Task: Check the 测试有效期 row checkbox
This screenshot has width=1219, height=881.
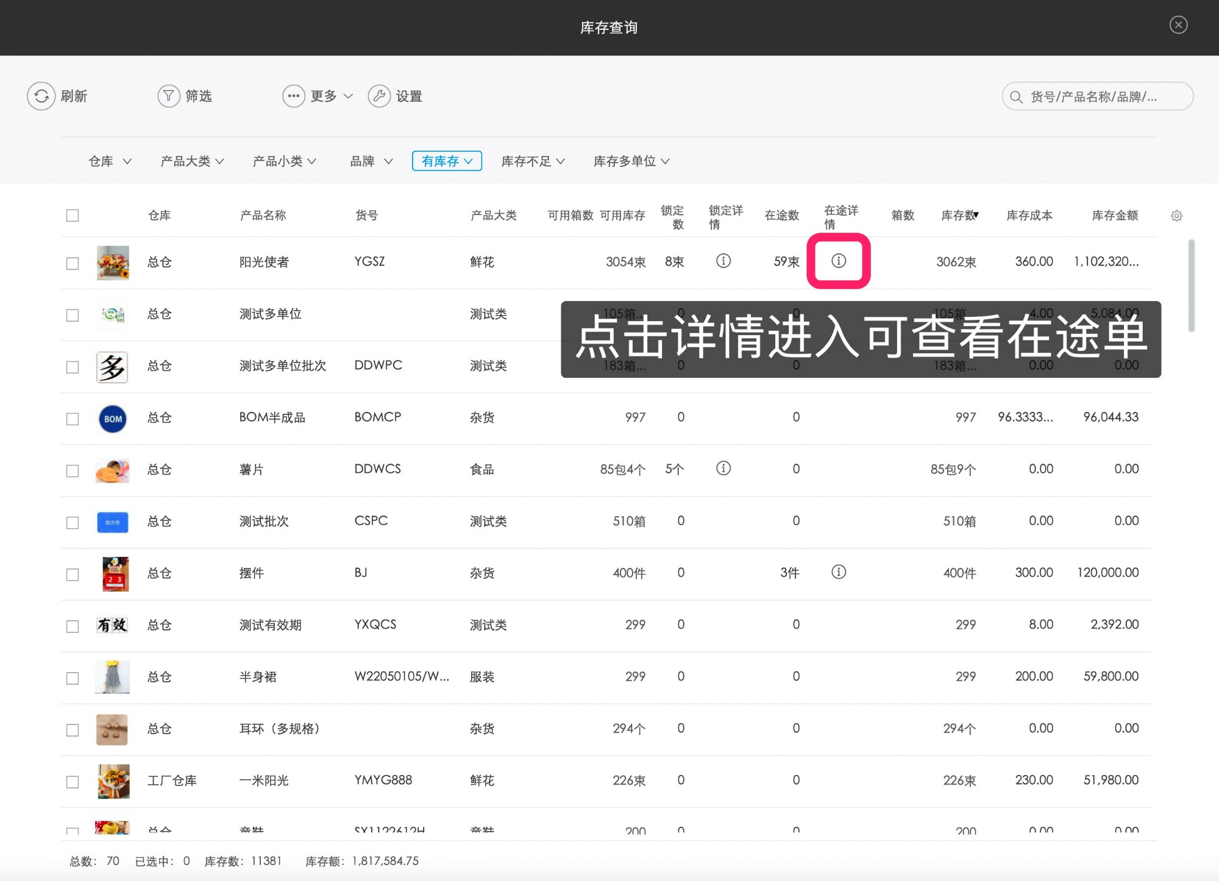Action: coord(73,626)
